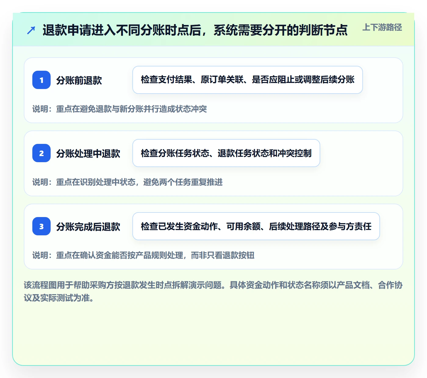Select the step 2 number badge
427x378 pixels.
(x=41, y=153)
